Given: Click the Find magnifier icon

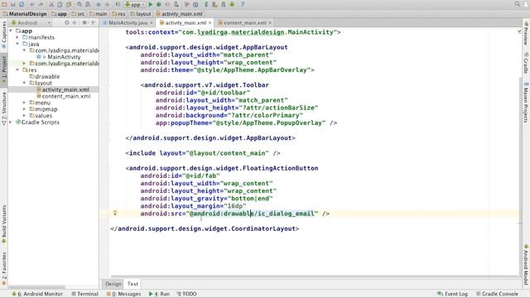Looking at the screenshot, I should click(79, 4).
